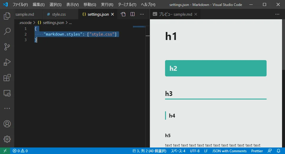This screenshot has width=285, height=154.
Task: Open the Accounts menu icon
Action: [7, 124]
